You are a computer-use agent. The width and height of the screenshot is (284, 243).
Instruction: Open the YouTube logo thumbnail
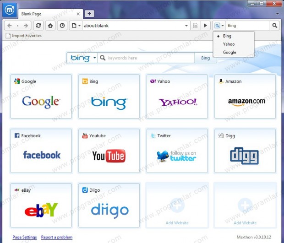coord(109,156)
